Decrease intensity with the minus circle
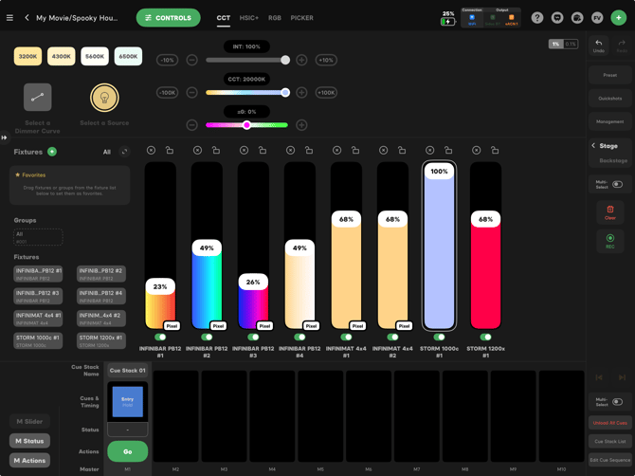 (192, 60)
